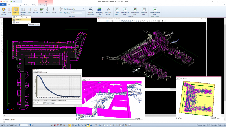Open Project options in the ribbon
Image resolution: width=226 pixels, height=127 pixels.
(4, 11)
